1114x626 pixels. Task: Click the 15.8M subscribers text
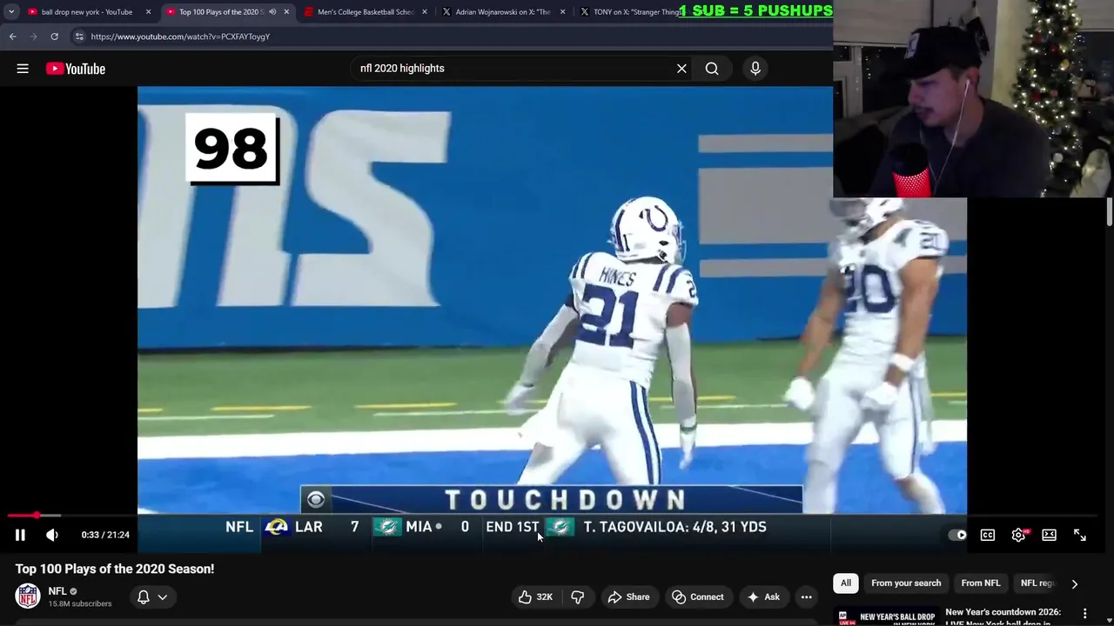[80, 604]
